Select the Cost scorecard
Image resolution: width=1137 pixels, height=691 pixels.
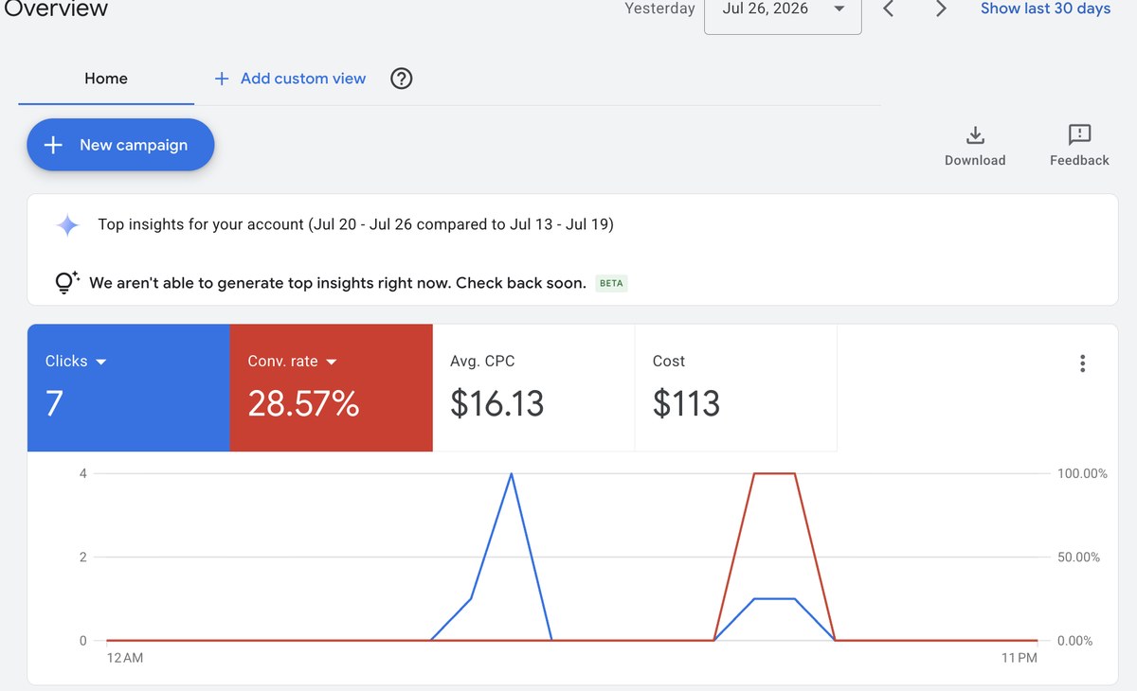pyautogui.click(x=736, y=388)
